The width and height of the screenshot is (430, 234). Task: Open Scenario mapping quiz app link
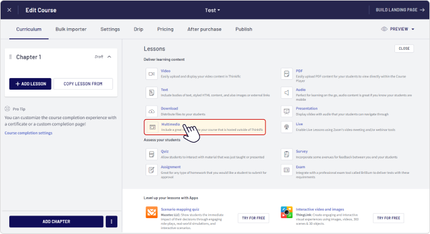coord(180,209)
